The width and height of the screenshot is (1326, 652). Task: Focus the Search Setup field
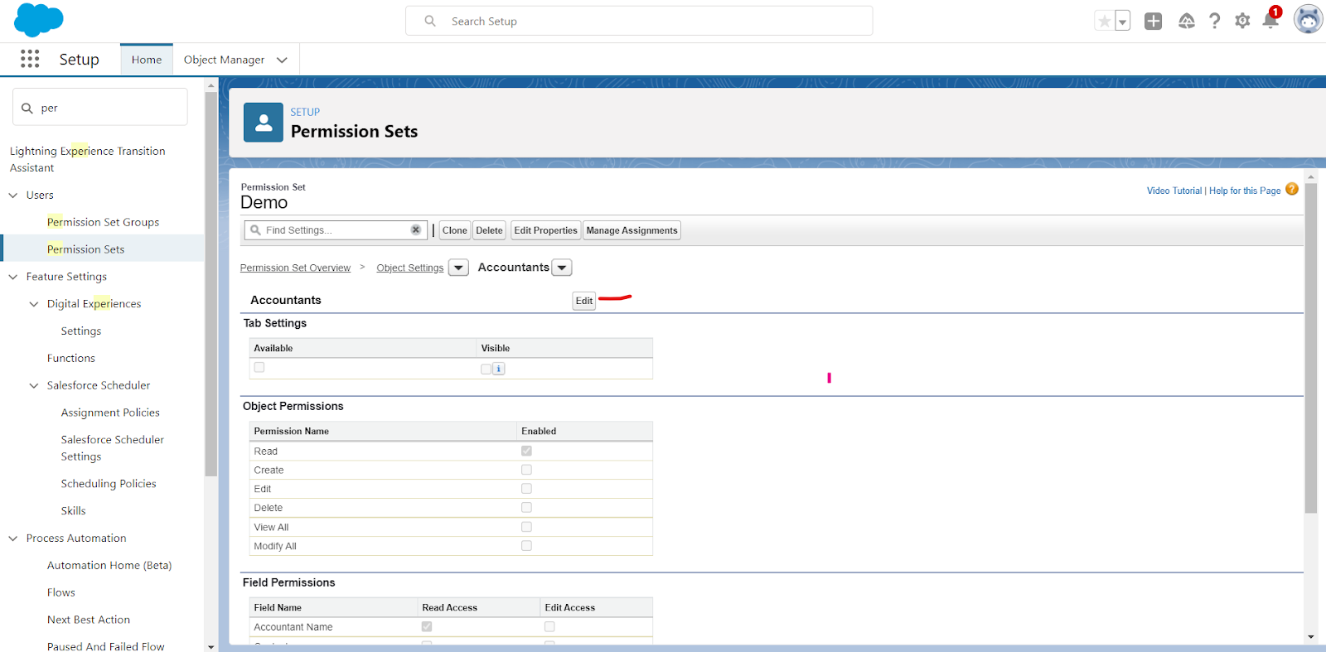639,21
